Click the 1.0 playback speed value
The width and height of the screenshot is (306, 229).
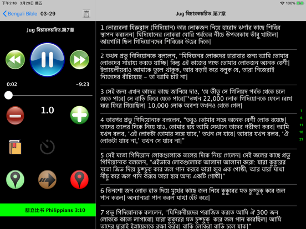[x=48, y=110]
